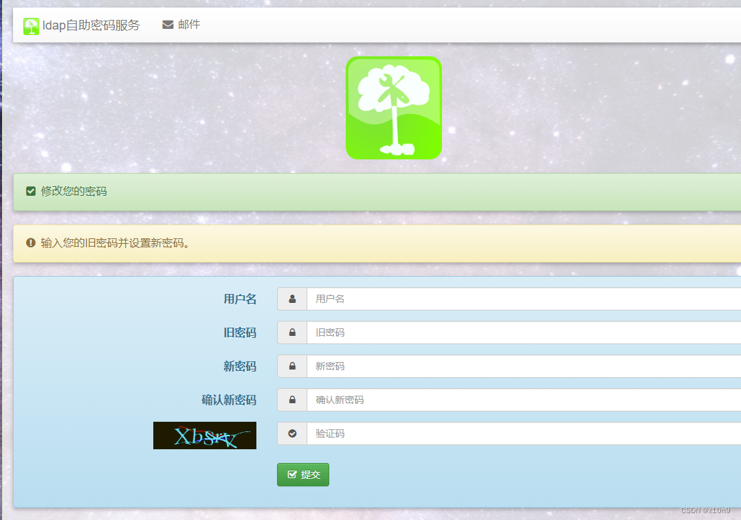Click the lock icon beside 确认新密码 field
741x520 pixels.
[x=293, y=400]
